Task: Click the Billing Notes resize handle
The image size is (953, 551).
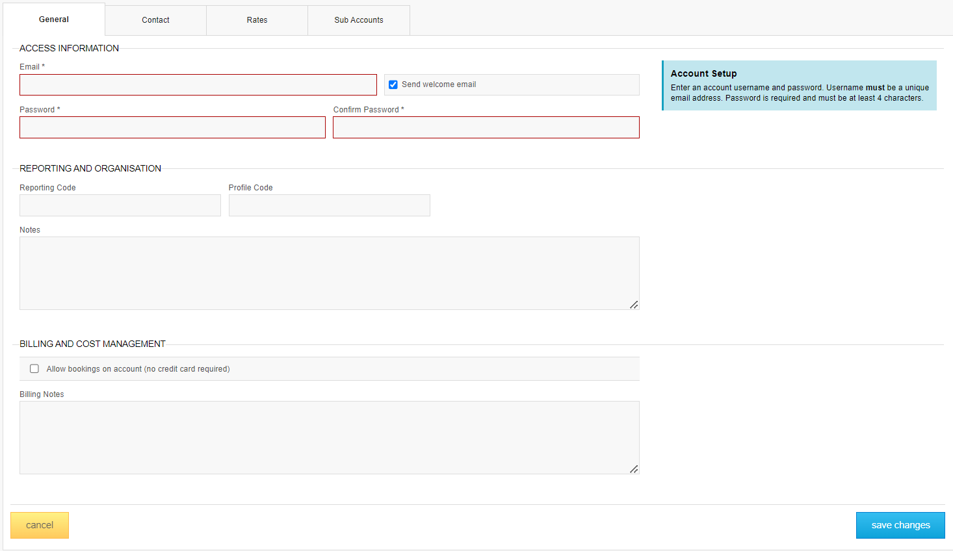Action: pyautogui.click(x=634, y=469)
